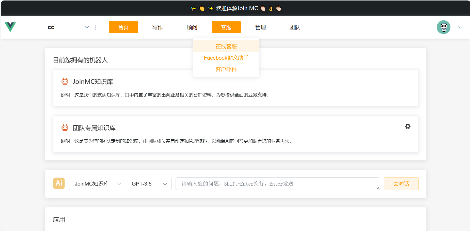Select 在线客服 from the dropdown menu
Screen dimensions: 470x231
pos(226,46)
